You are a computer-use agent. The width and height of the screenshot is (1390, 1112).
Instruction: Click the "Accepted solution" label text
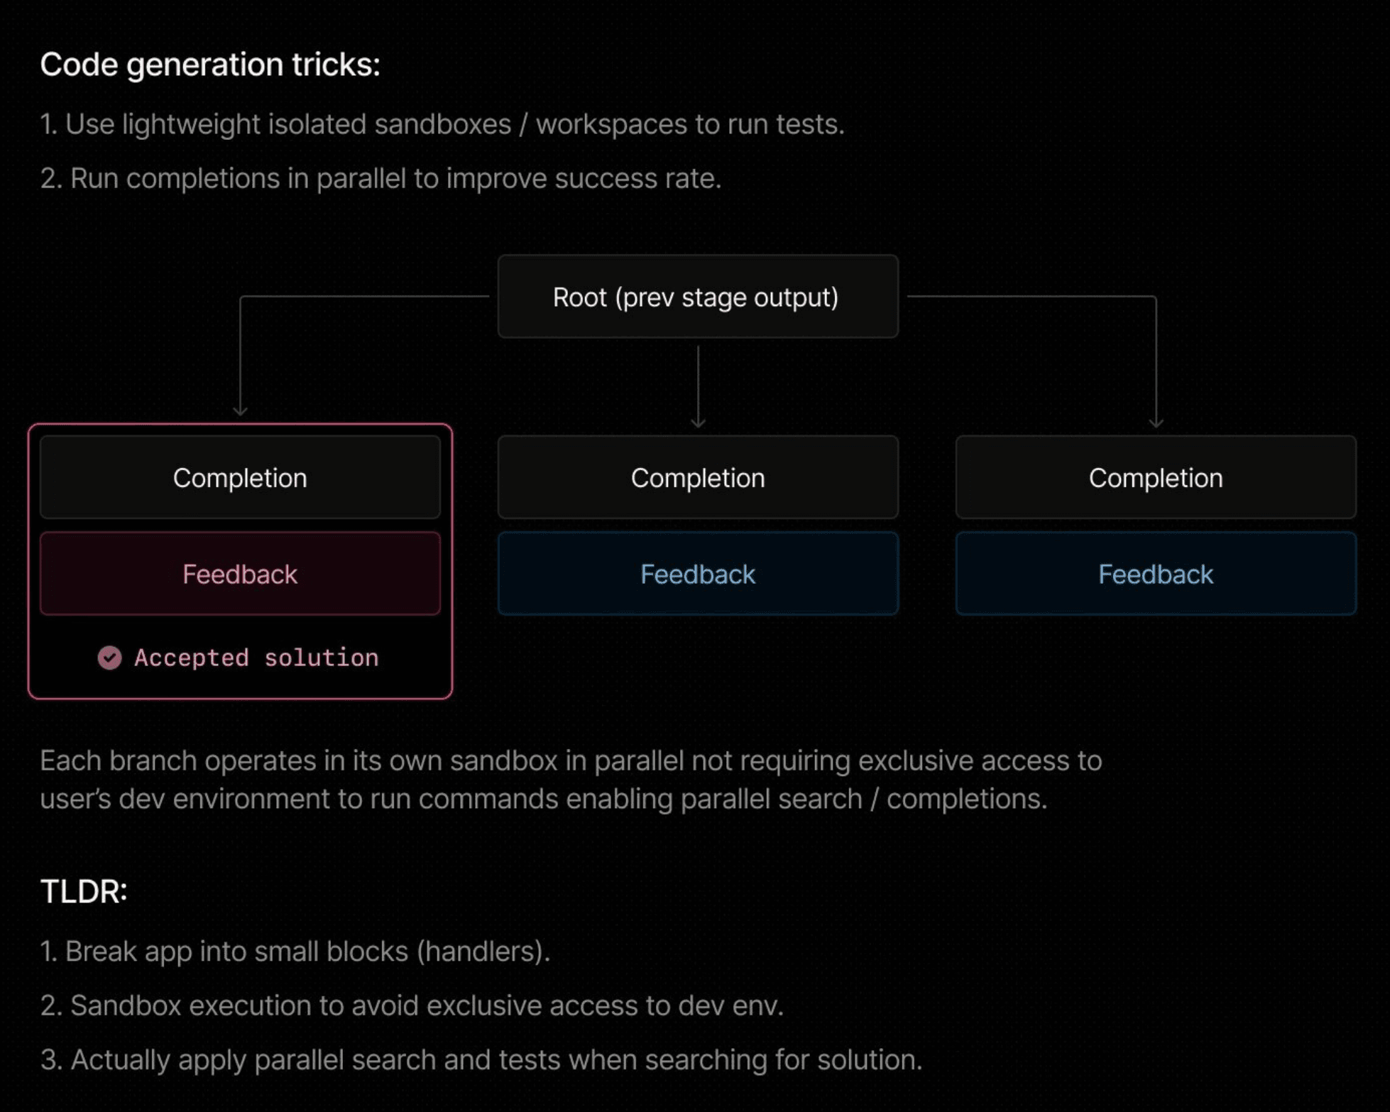click(256, 658)
